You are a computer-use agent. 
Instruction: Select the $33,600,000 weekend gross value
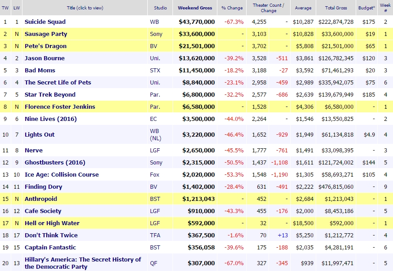(197, 34)
